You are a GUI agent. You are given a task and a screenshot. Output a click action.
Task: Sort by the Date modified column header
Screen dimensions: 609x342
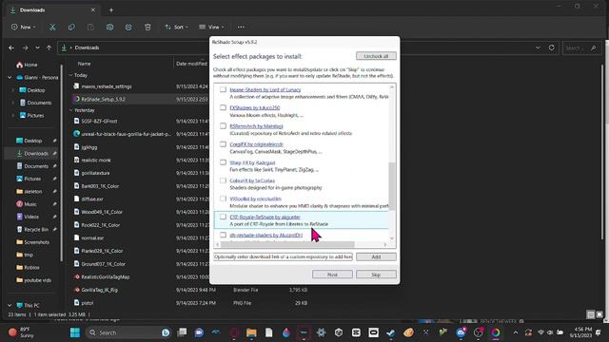point(191,64)
